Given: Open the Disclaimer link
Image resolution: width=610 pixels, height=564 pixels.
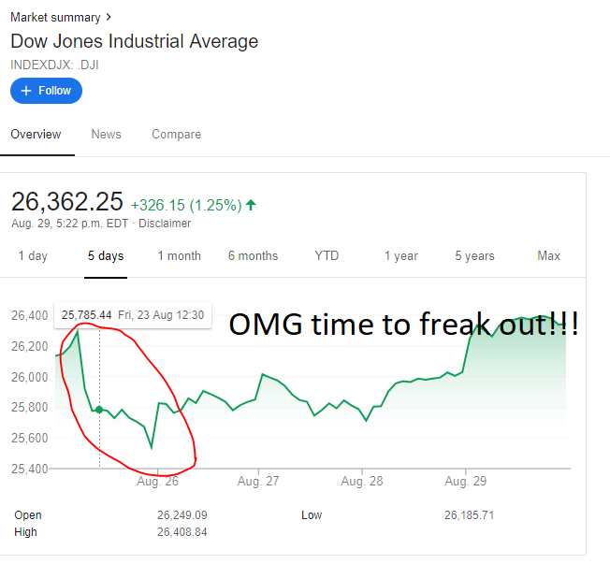Looking at the screenshot, I should point(165,224).
